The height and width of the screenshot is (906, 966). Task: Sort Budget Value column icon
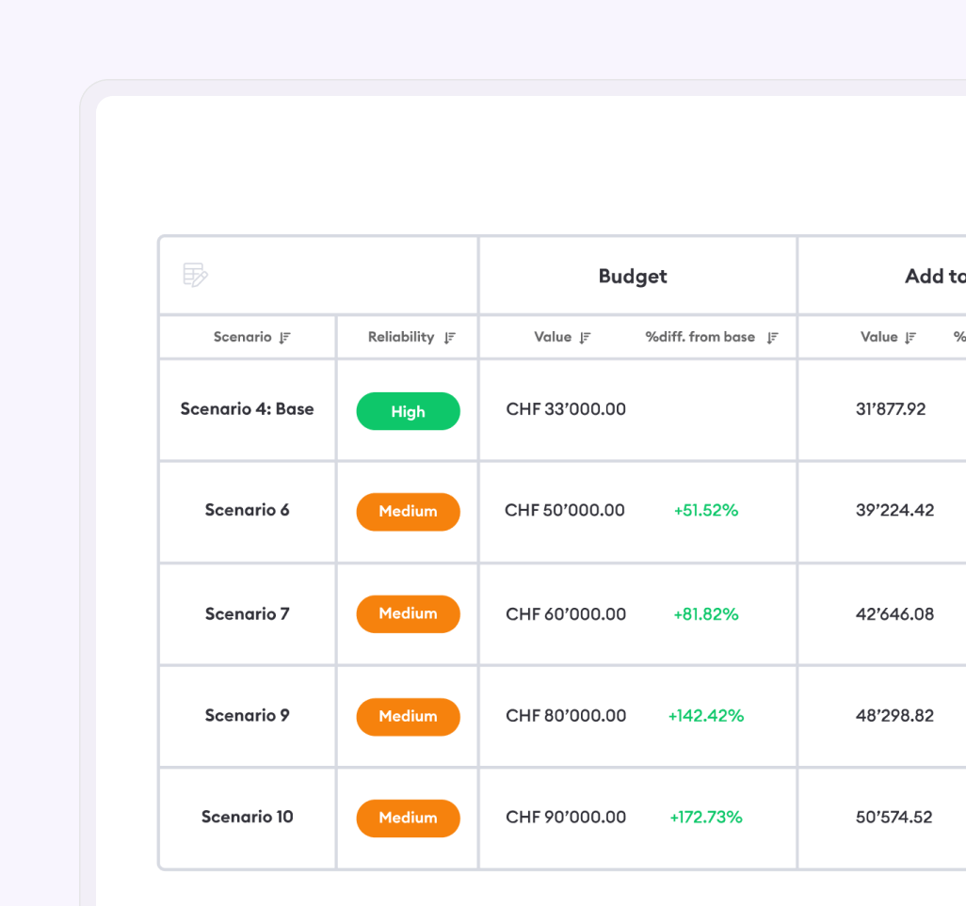pyautogui.click(x=585, y=338)
